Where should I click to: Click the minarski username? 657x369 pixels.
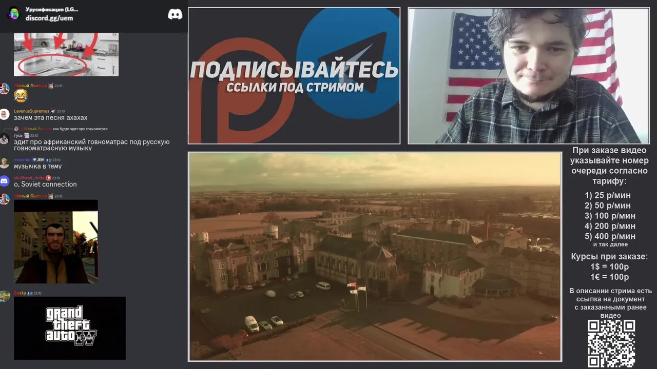pyautogui.click(x=22, y=160)
